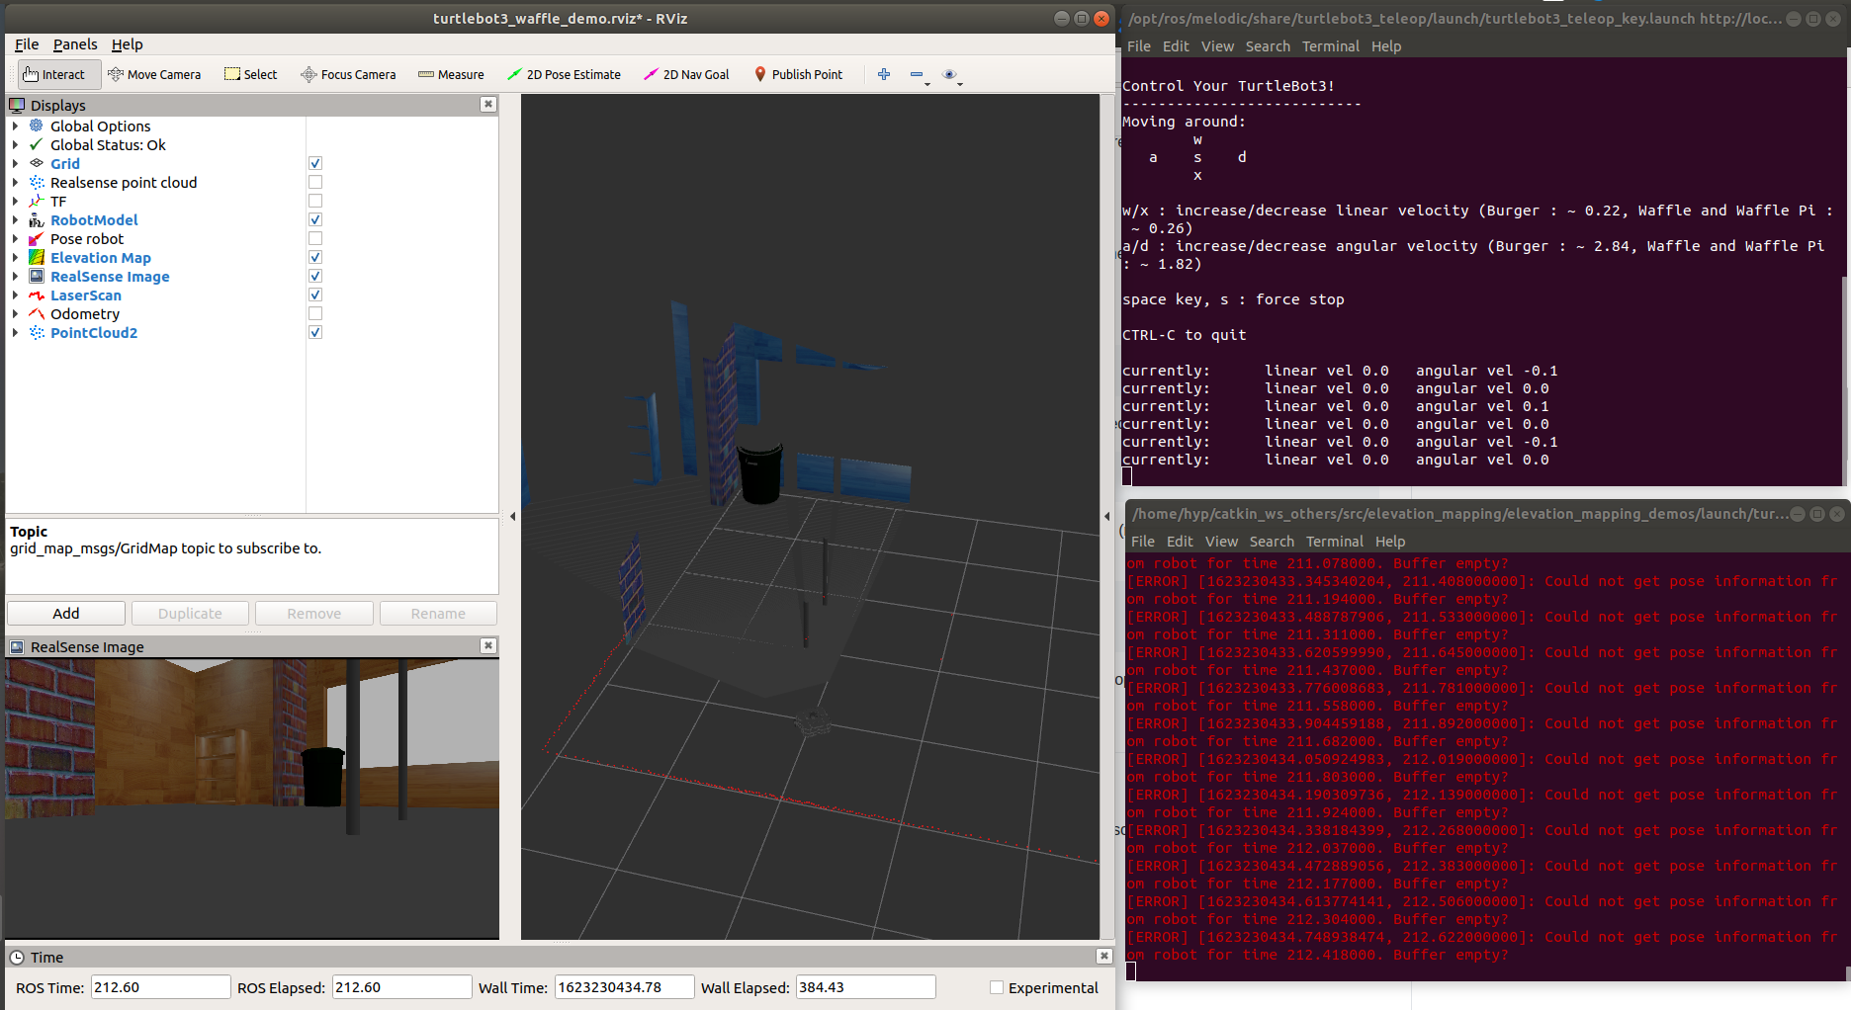This screenshot has height=1010, width=1851.
Task: Click the Rename display button
Action: click(438, 613)
